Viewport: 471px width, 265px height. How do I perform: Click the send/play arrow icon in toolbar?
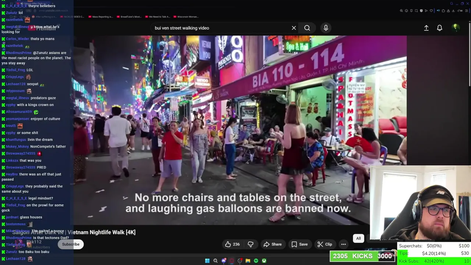coord(426,11)
